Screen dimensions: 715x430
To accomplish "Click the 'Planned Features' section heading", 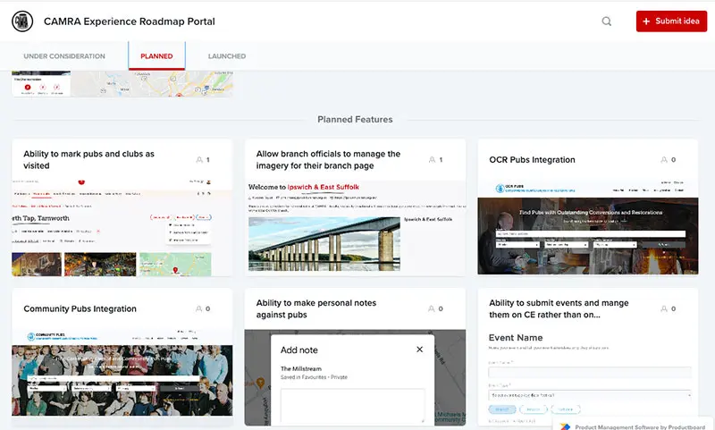I will tap(355, 120).
